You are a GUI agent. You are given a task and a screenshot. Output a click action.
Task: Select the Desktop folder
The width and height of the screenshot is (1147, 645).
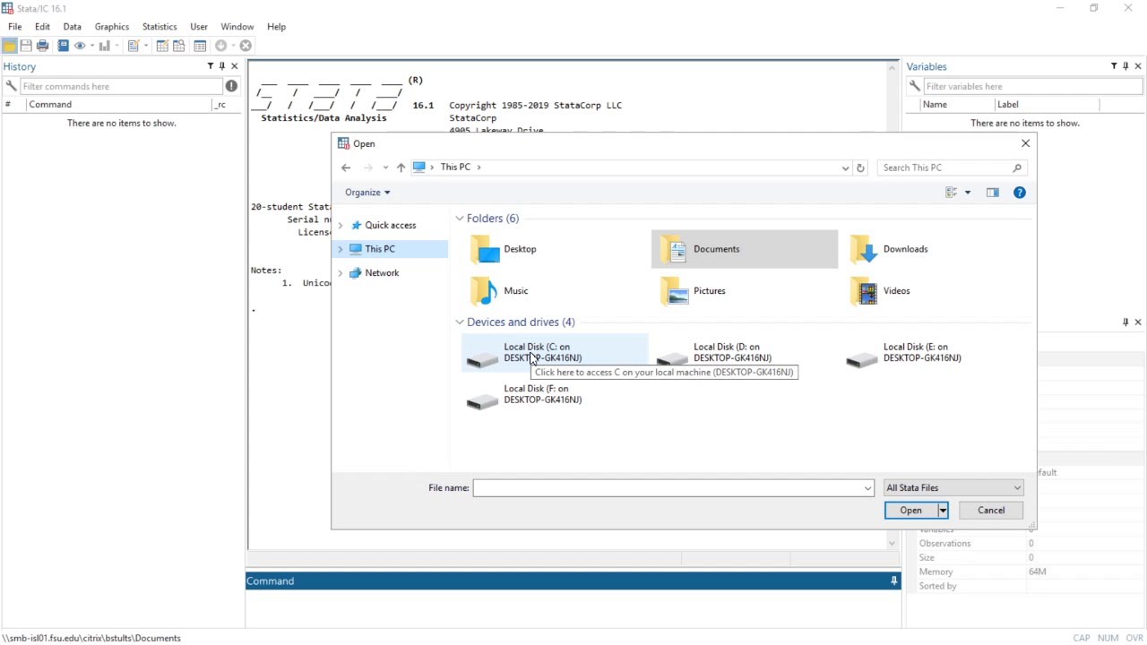tap(555, 249)
